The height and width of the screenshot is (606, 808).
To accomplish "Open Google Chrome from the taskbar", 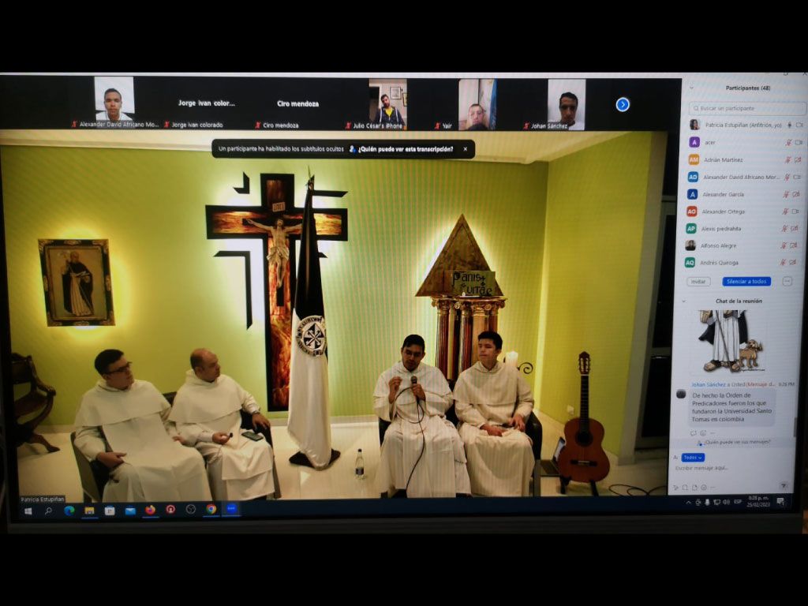I will pyautogui.click(x=211, y=509).
